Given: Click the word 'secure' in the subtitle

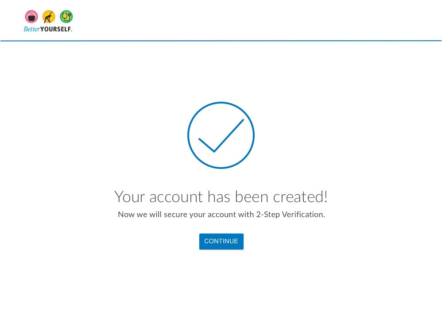Looking at the screenshot, I should pyautogui.click(x=176, y=214).
